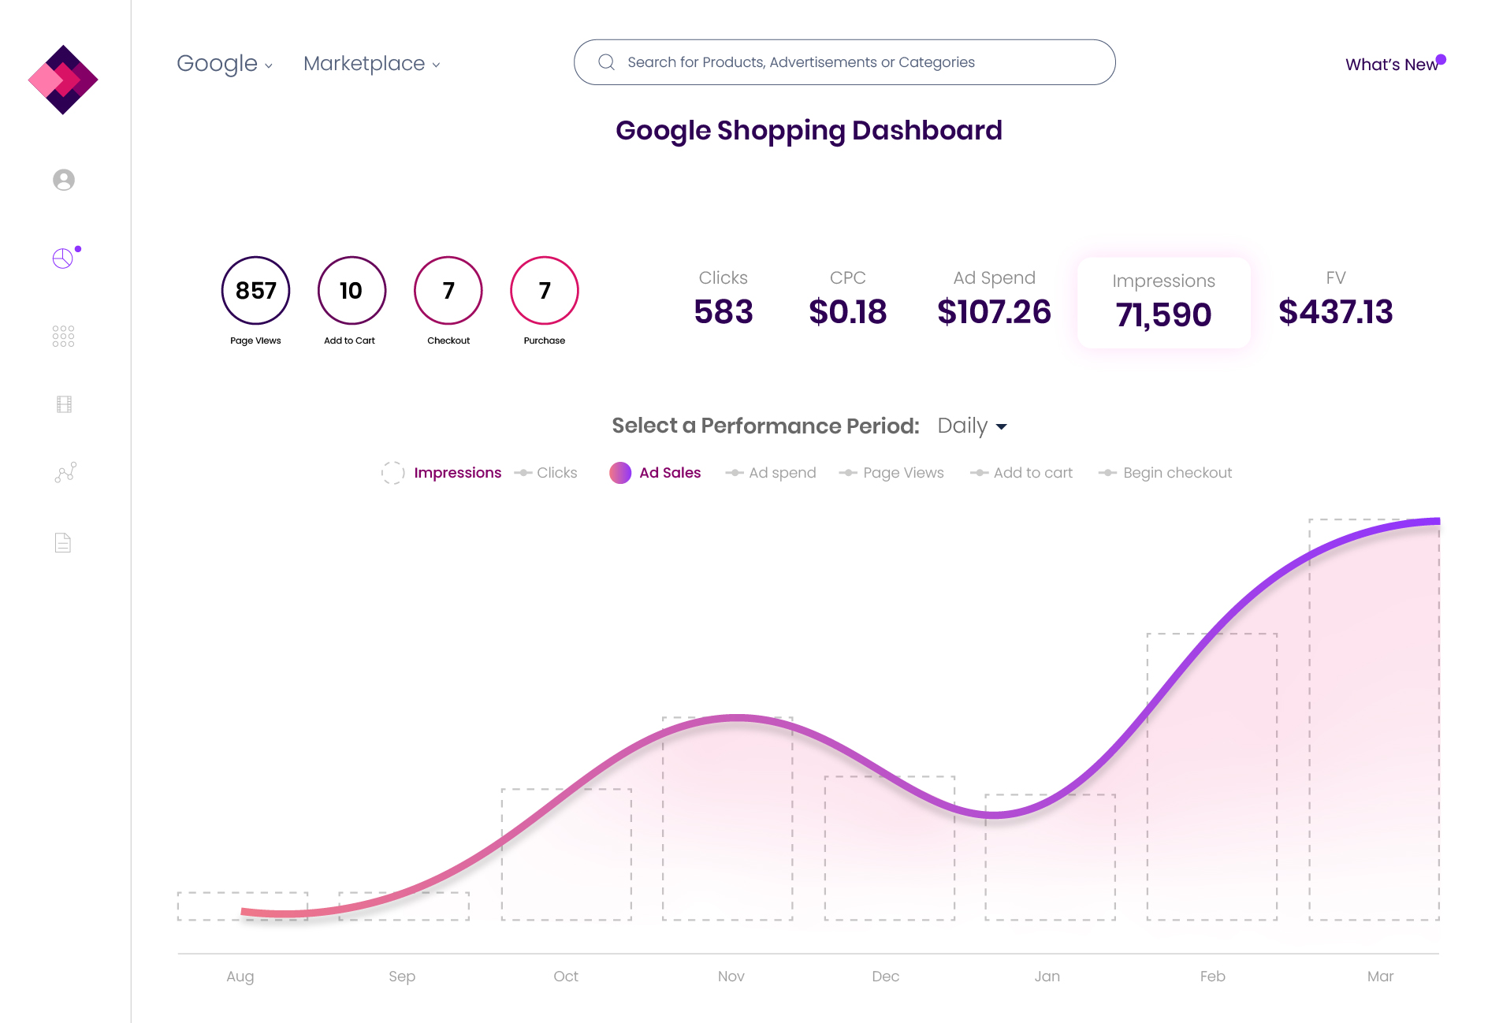The height and width of the screenshot is (1023, 1488).
Task: Click the diamond app logo
Action: (63, 80)
